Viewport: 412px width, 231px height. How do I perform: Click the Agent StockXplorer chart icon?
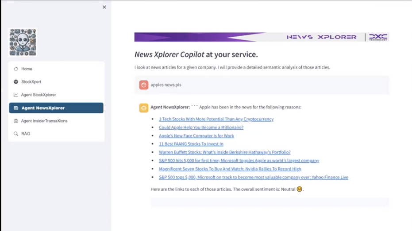16,95
